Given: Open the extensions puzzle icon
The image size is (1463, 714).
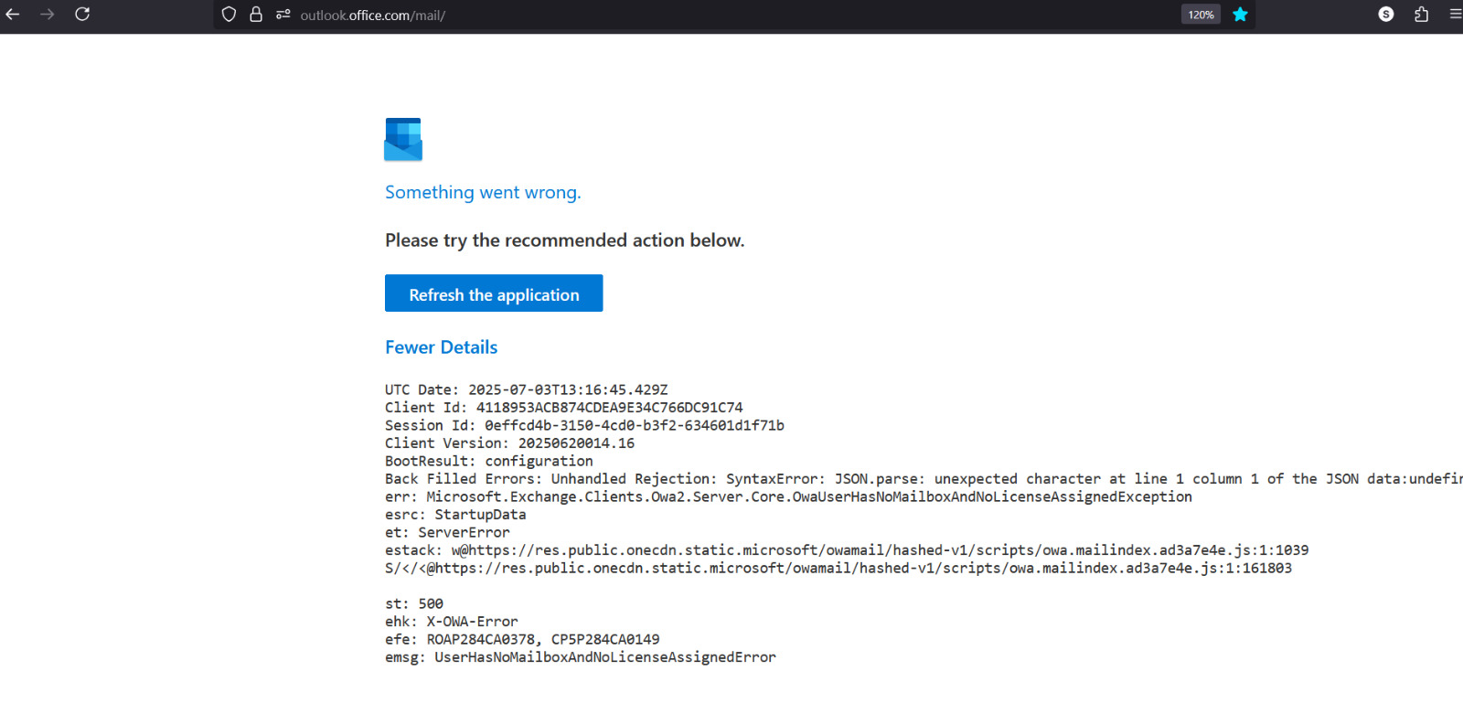Looking at the screenshot, I should (x=1421, y=15).
